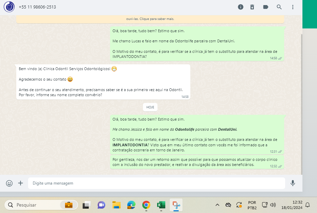
Task: Delete chat using the trash icon
Action: pyautogui.click(x=252, y=7)
